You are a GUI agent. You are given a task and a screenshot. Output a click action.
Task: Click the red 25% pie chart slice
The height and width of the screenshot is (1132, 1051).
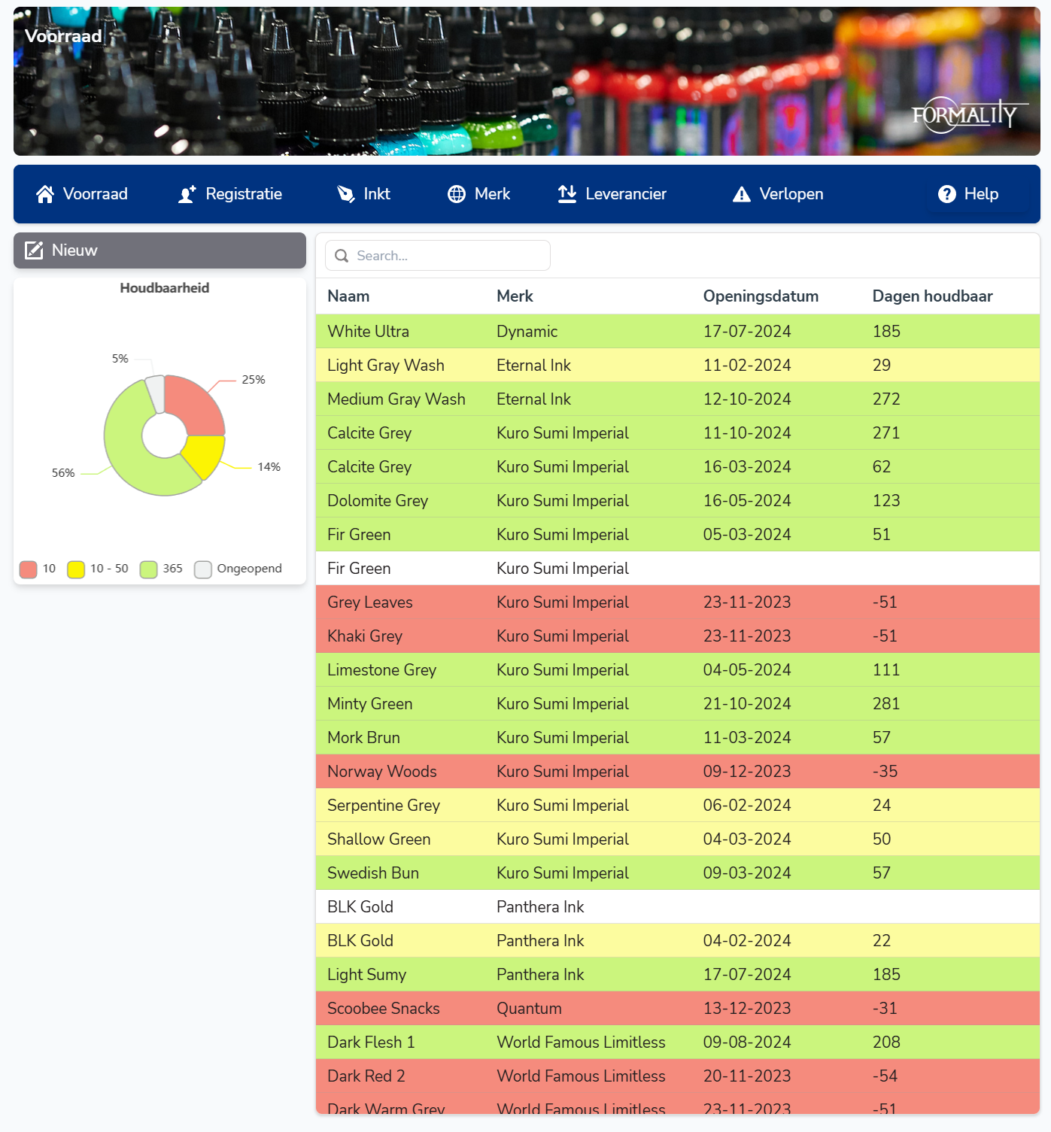(197, 405)
